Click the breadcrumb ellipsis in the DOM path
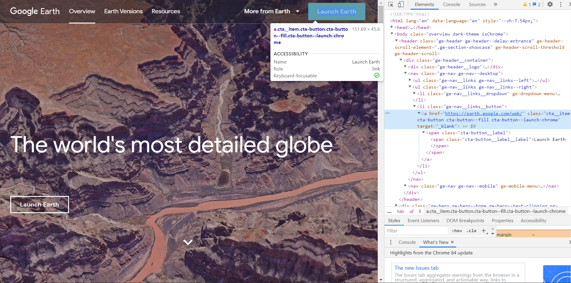Viewport: 571px width, 283px height. click(x=389, y=211)
